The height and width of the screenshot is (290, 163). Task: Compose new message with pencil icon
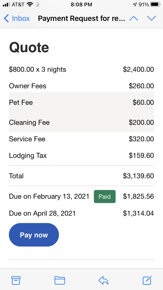coord(147,280)
